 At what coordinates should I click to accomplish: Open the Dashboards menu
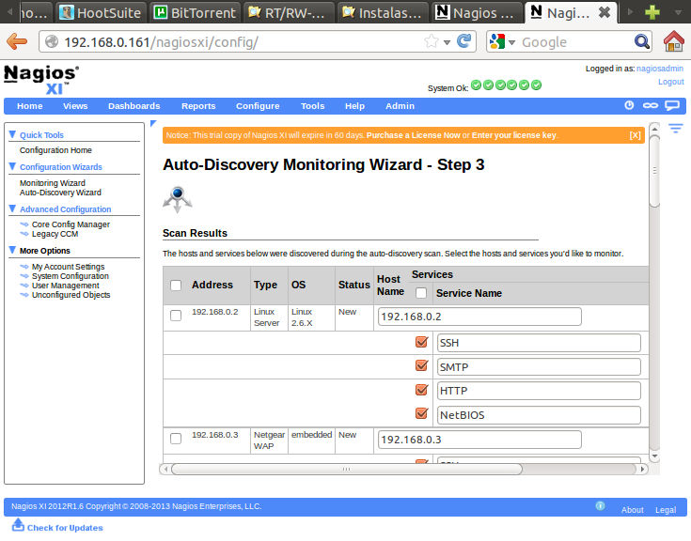[x=133, y=106]
